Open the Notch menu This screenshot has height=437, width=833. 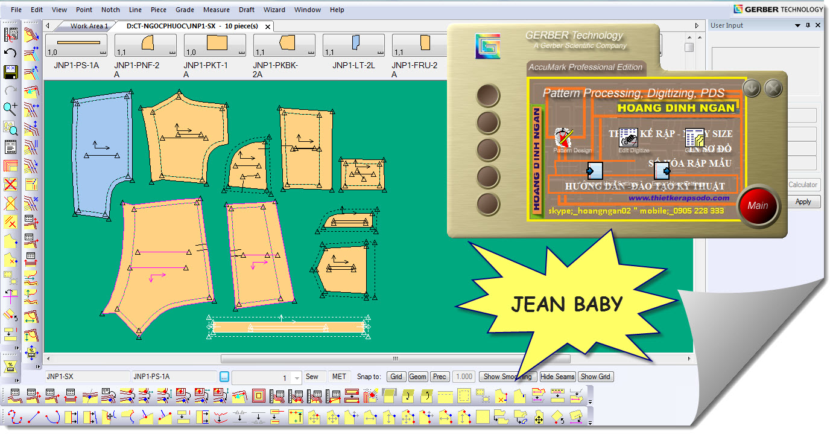110,10
